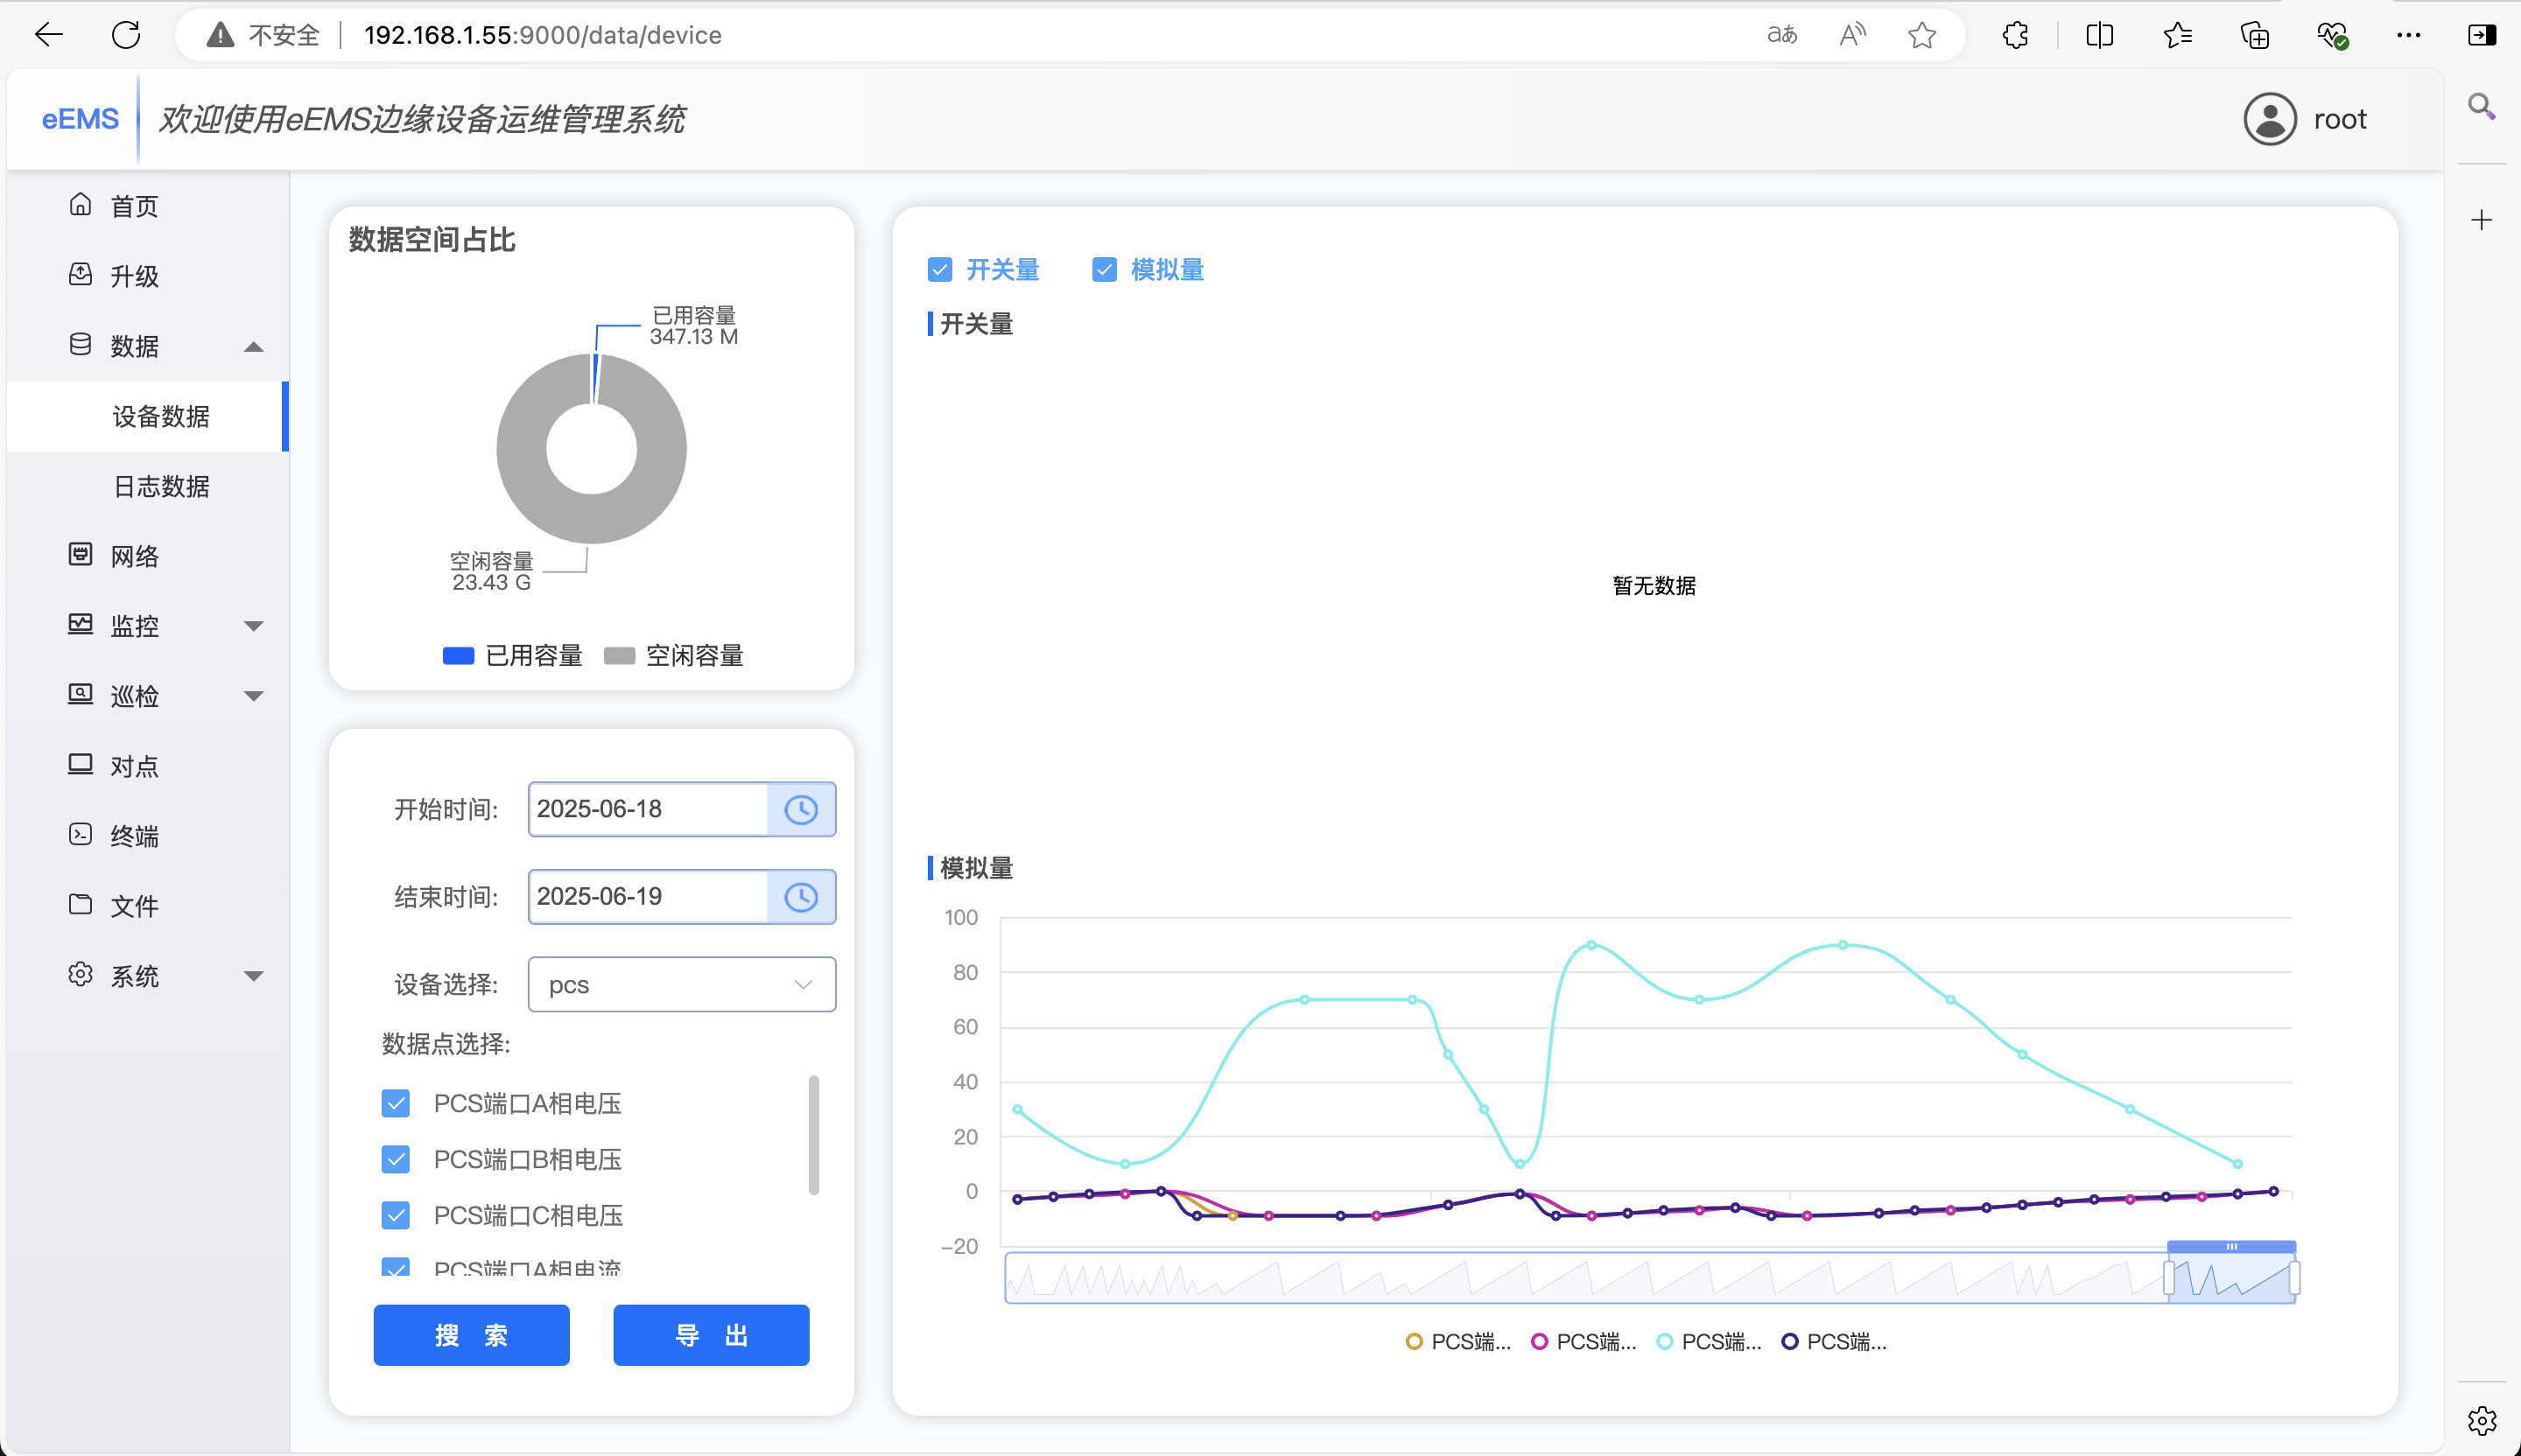Open the 终端 menu item
The height and width of the screenshot is (1456, 2521).
click(x=148, y=835)
